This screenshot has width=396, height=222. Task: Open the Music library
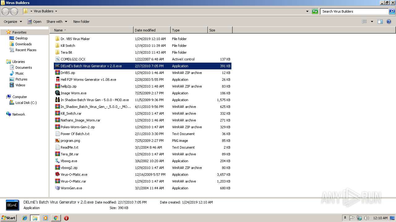19,73
